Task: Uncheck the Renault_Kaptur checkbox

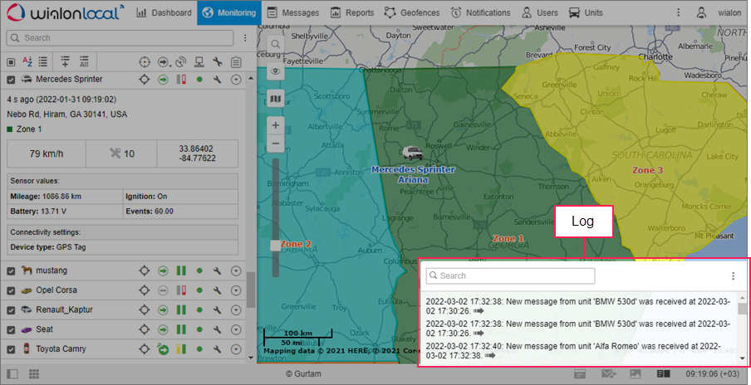Action: (x=11, y=310)
